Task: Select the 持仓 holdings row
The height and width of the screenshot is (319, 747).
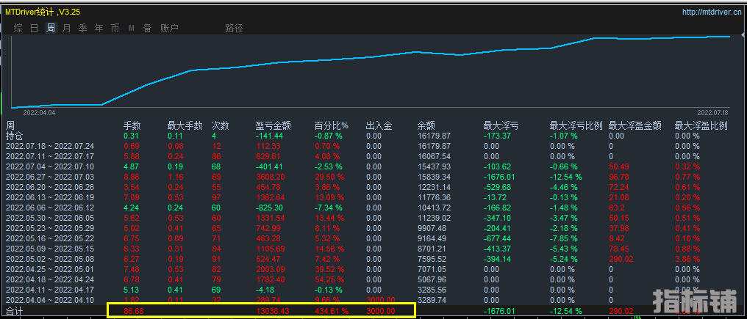Action: (14, 136)
